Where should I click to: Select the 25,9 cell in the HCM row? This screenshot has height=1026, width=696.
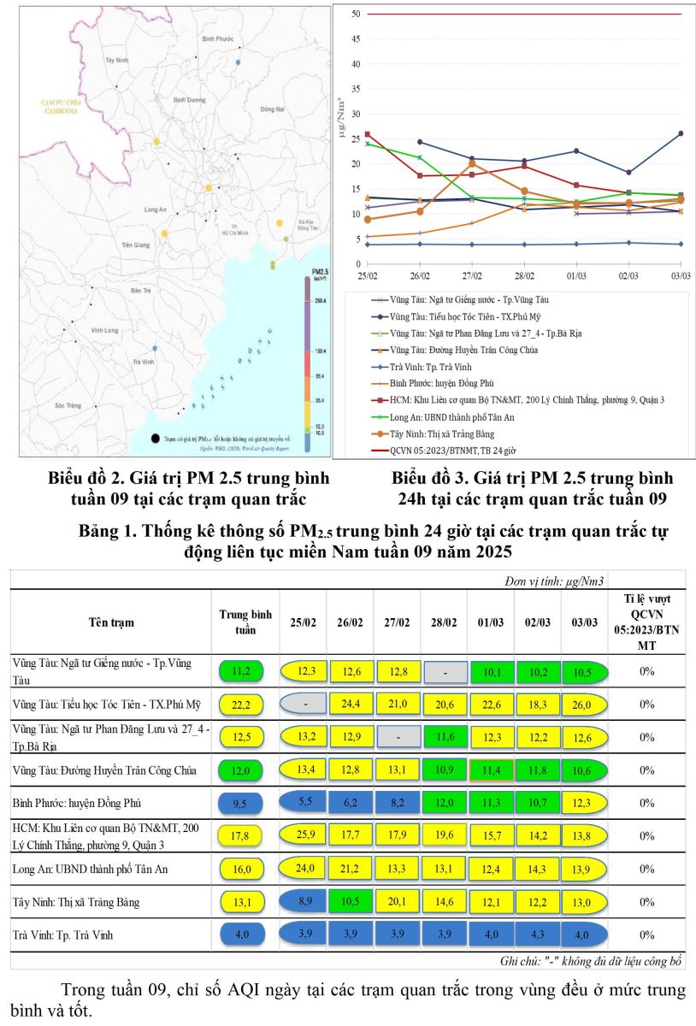304,835
